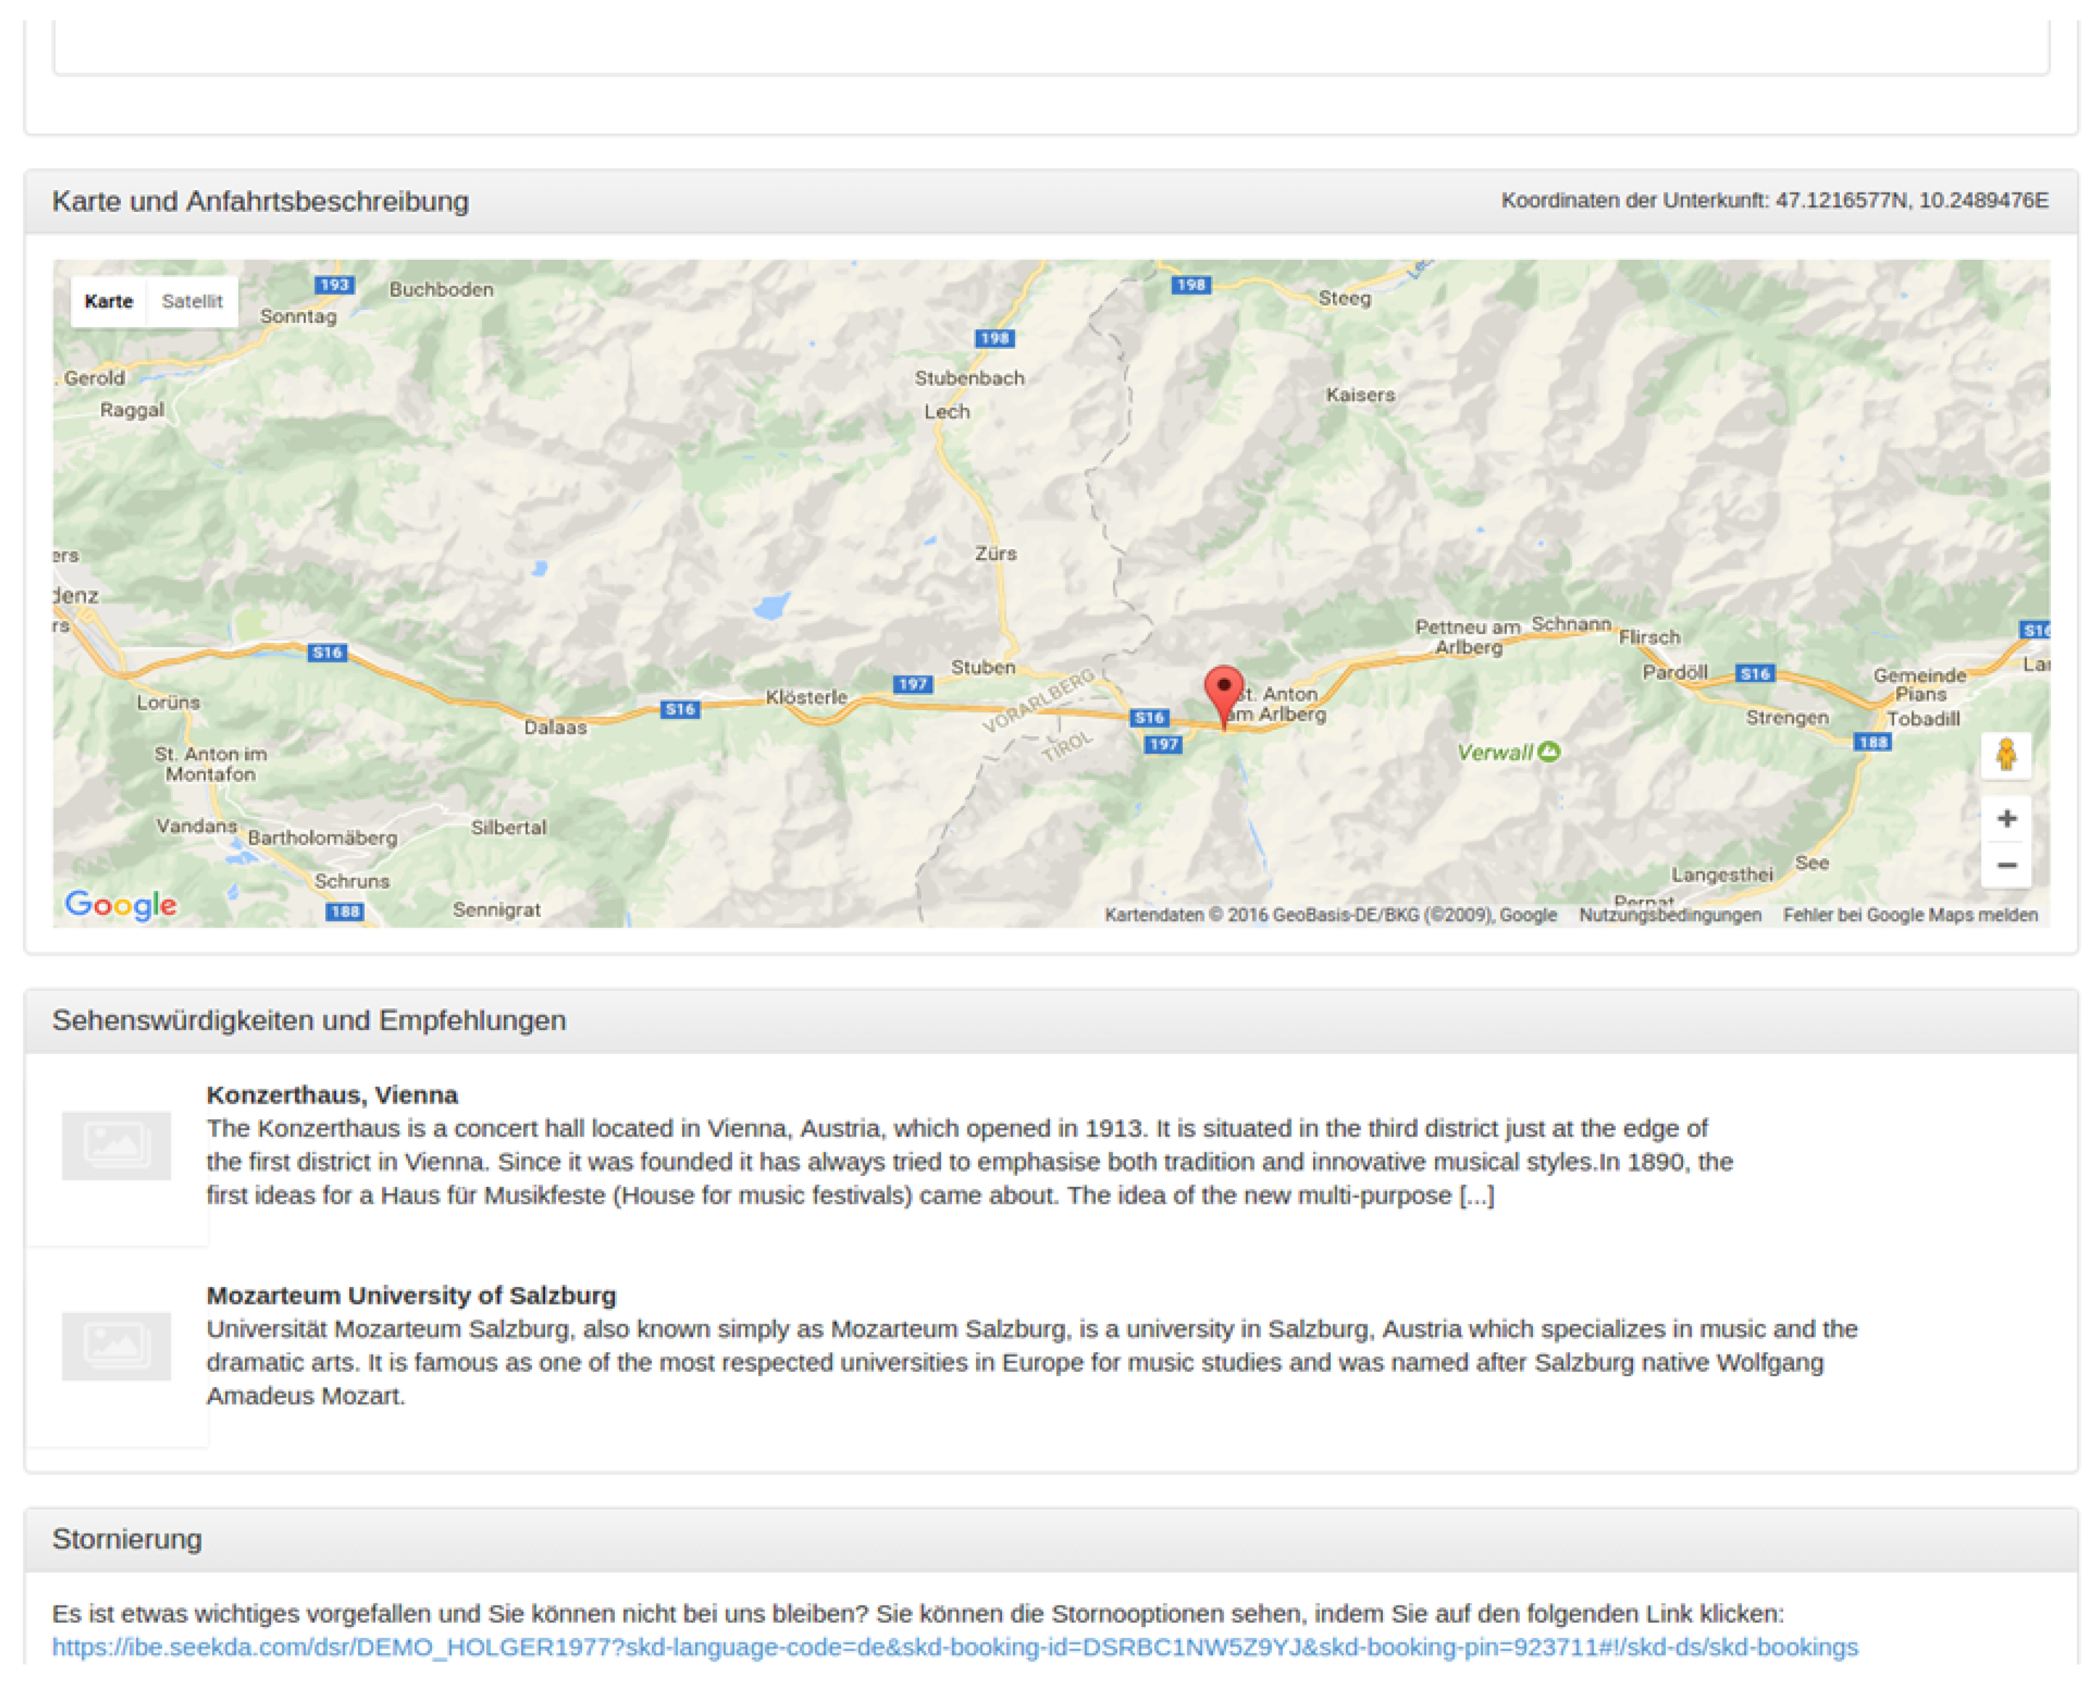2093x1686 pixels.
Task: Open Street View pegman icon
Action: [x=2005, y=755]
